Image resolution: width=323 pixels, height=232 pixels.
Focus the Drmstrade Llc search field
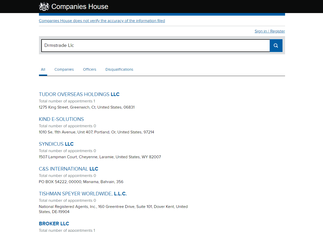tap(155, 46)
